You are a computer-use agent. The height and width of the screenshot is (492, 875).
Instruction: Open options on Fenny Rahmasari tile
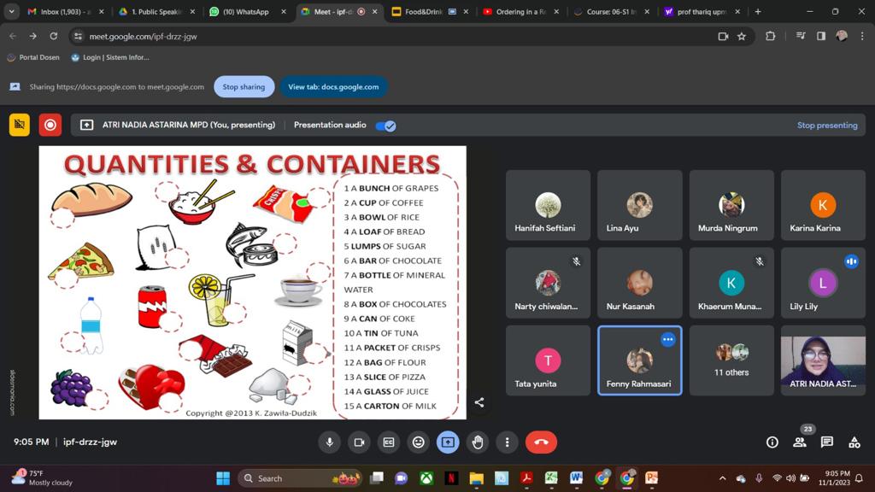(x=668, y=339)
